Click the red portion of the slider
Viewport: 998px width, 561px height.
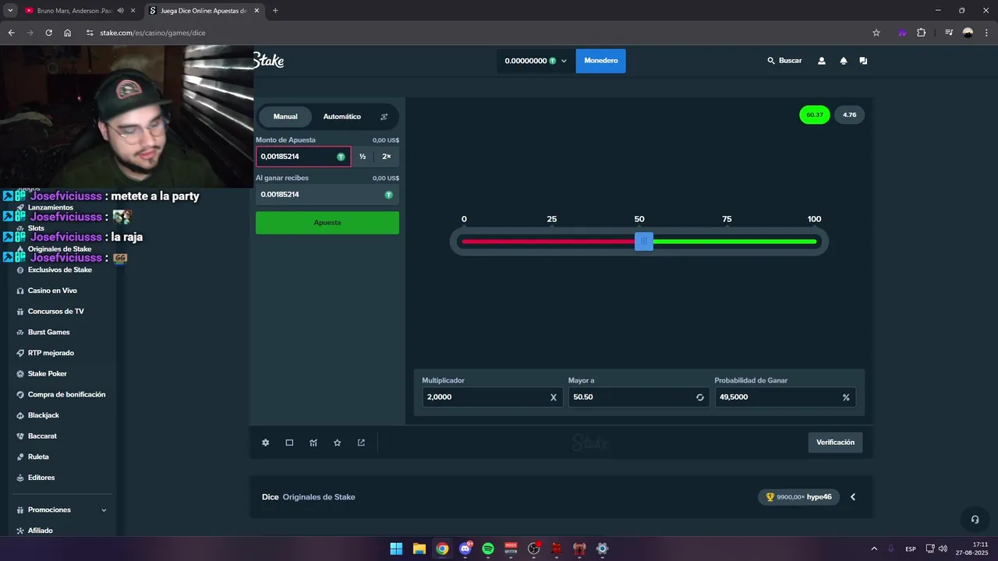pos(548,242)
